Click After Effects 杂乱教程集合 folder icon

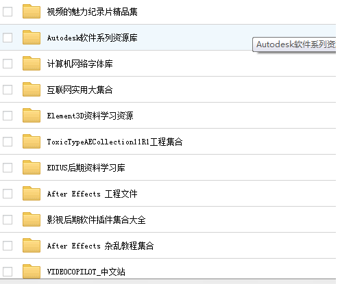(x=32, y=245)
